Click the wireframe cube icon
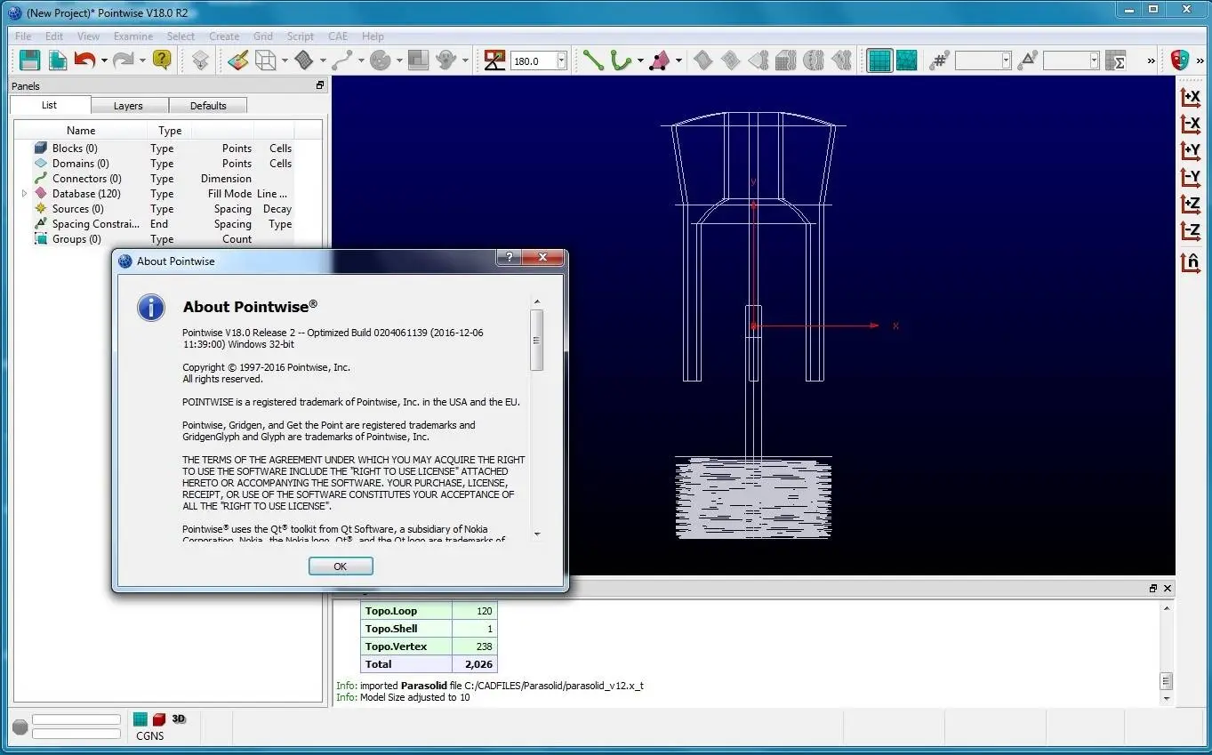Viewport: 1212px width, 755px height. tap(265, 60)
